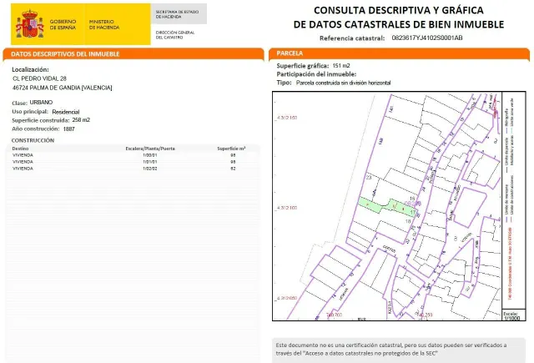
Task: Click the 'PARCELA' orange header
Action: [399, 53]
